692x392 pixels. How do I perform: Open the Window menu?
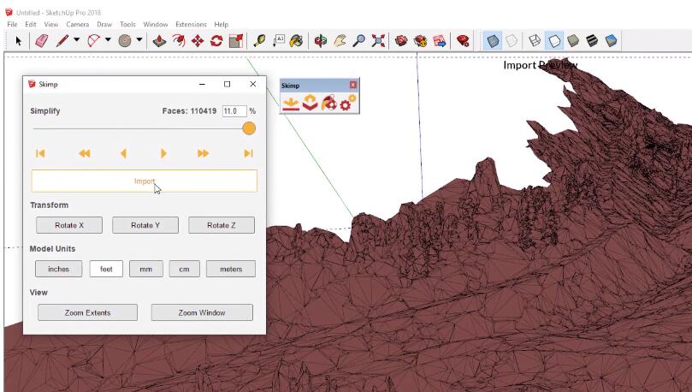[x=156, y=24]
